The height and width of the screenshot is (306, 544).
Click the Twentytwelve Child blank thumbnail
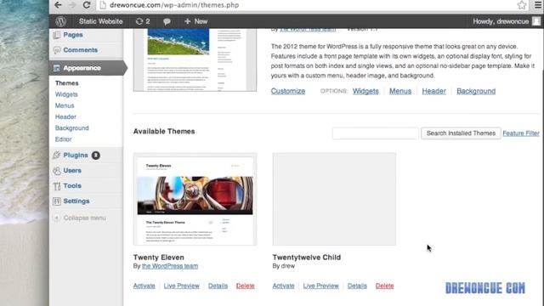click(334, 199)
